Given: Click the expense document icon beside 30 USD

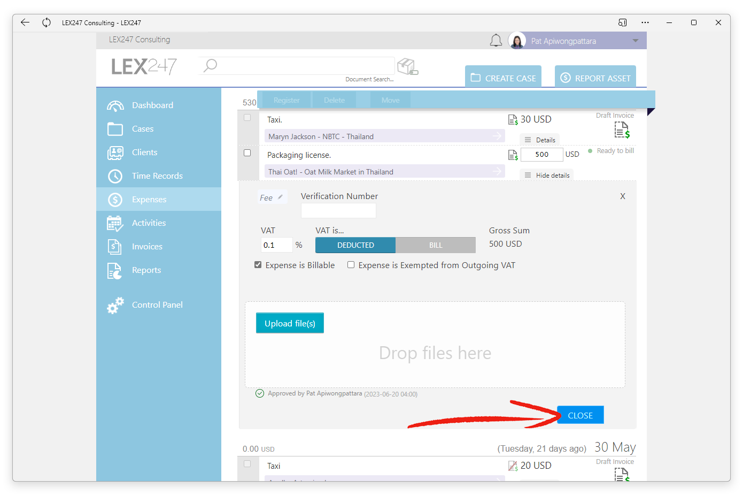Looking at the screenshot, I should (513, 120).
